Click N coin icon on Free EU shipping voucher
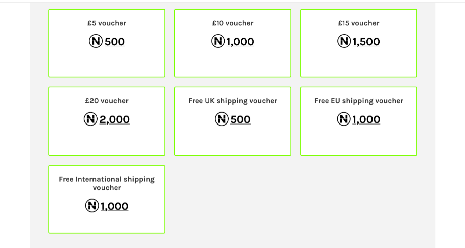The image size is (465, 248). 344,119
